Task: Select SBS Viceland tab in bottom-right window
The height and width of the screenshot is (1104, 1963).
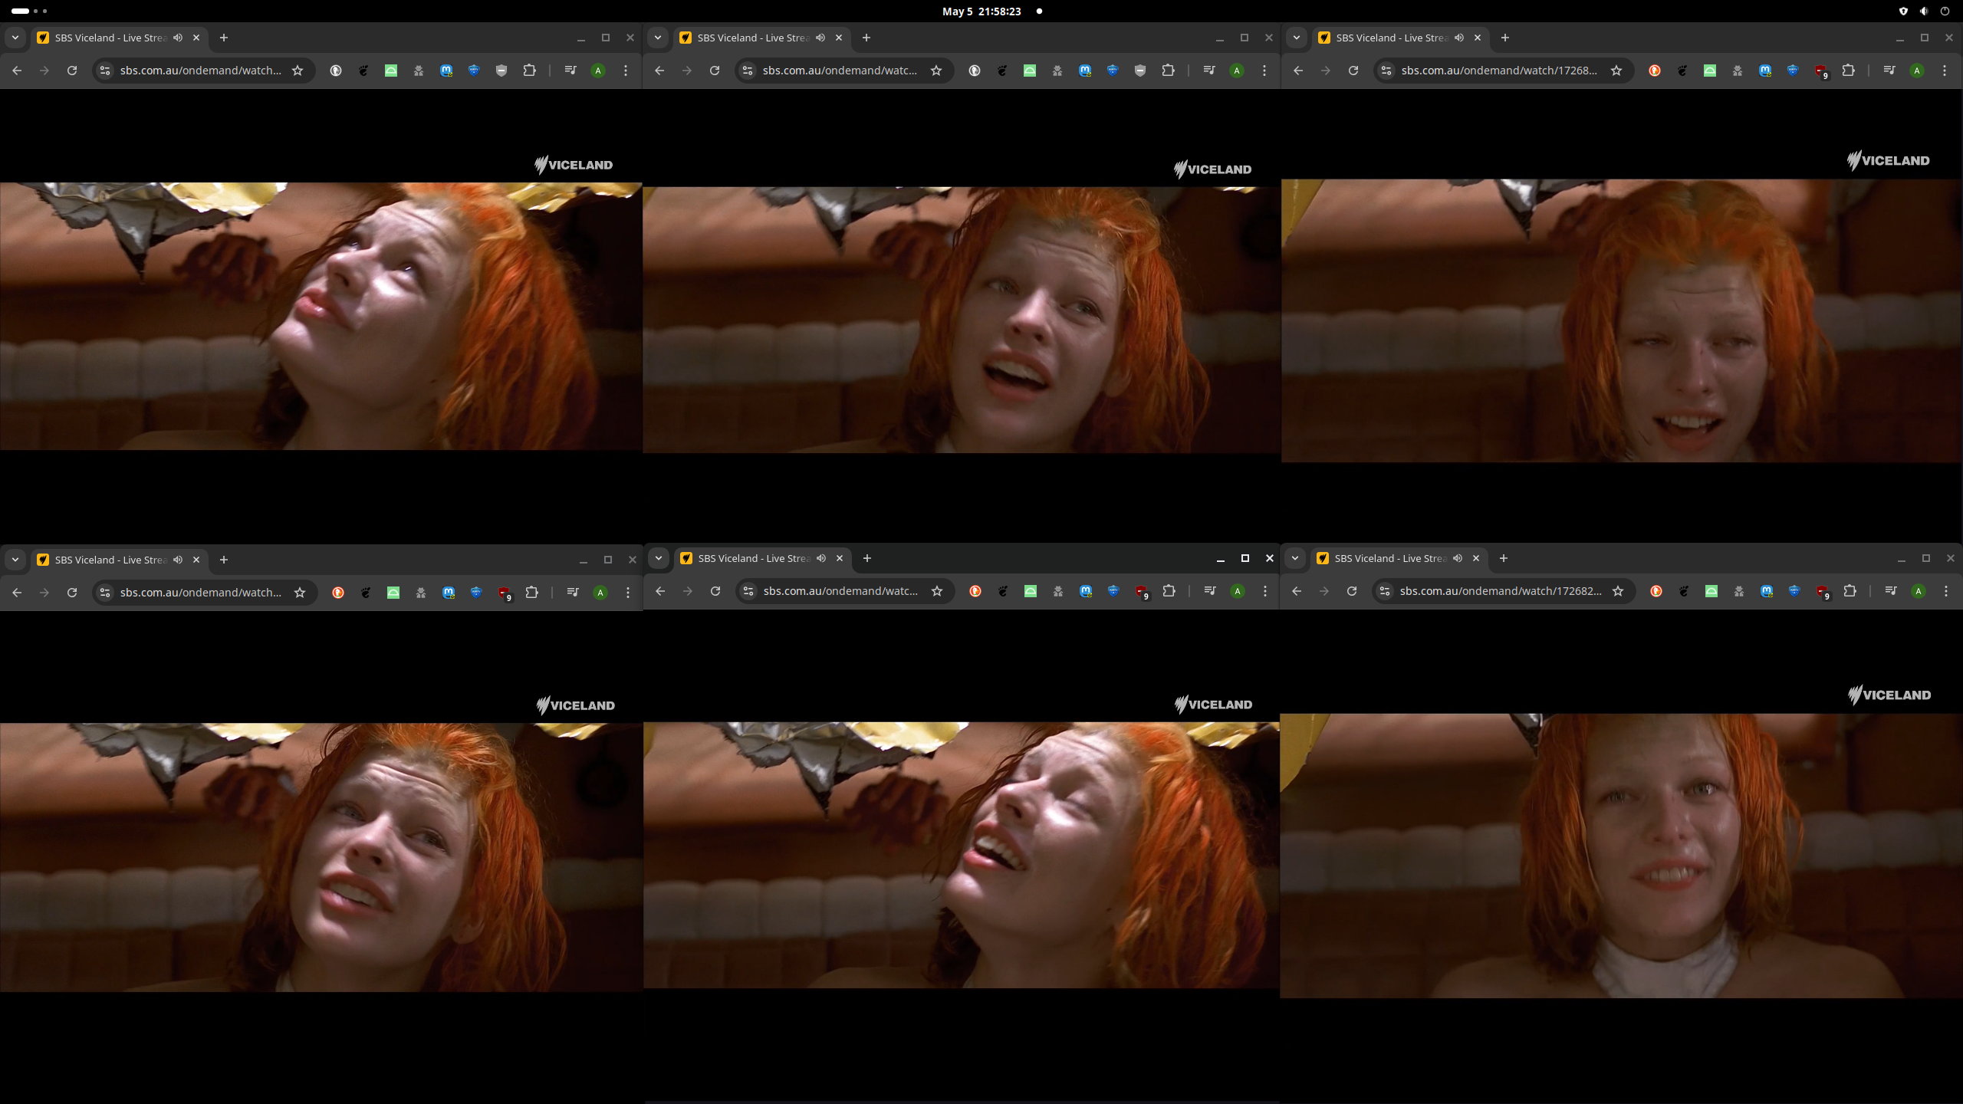Action: pyautogui.click(x=1399, y=558)
